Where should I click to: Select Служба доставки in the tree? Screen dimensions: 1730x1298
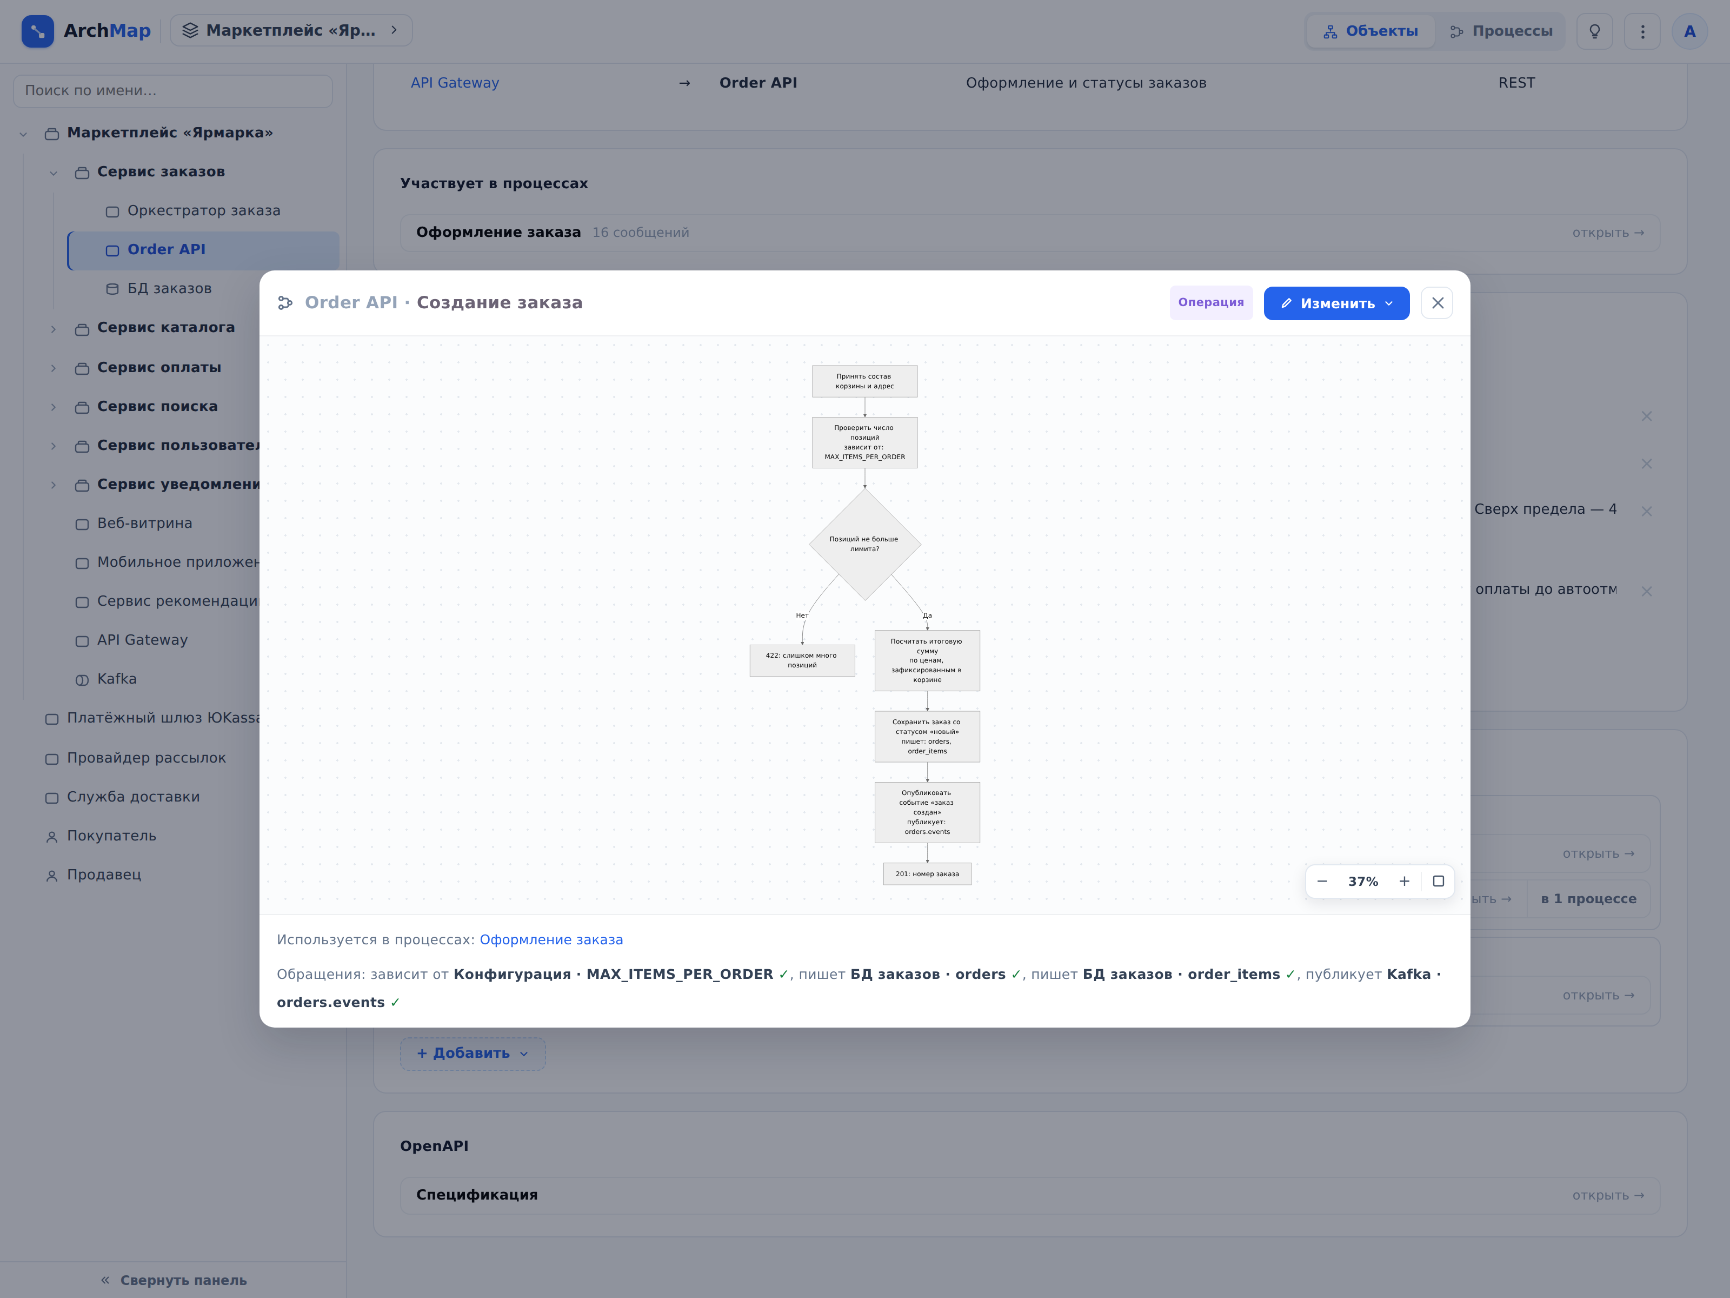point(133,797)
